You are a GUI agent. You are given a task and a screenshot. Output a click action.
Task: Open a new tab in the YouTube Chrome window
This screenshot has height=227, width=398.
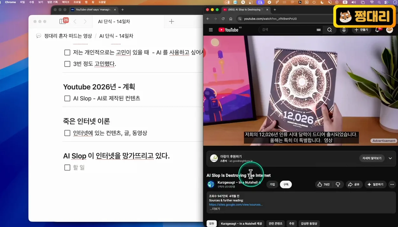(x=275, y=10)
